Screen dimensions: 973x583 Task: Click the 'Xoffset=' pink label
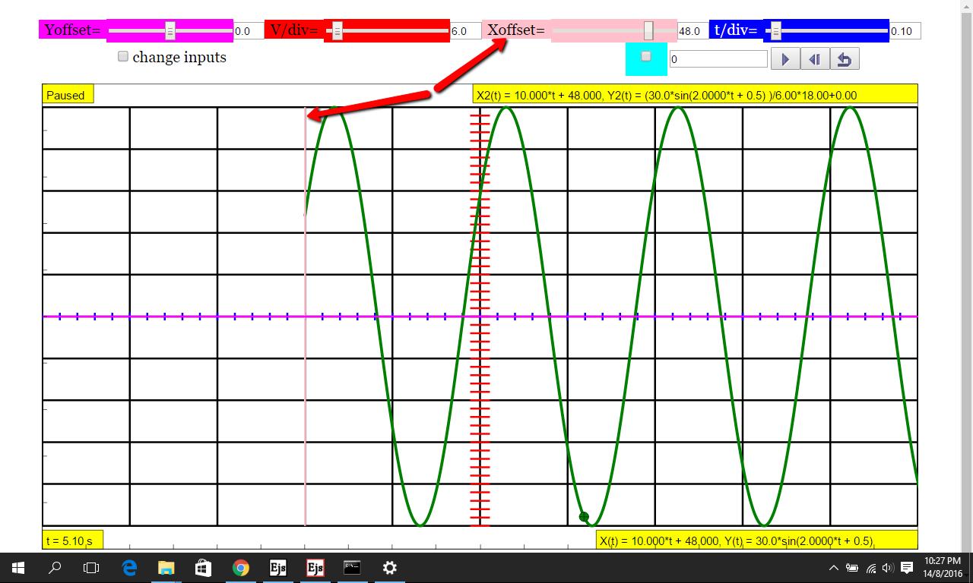pos(516,30)
